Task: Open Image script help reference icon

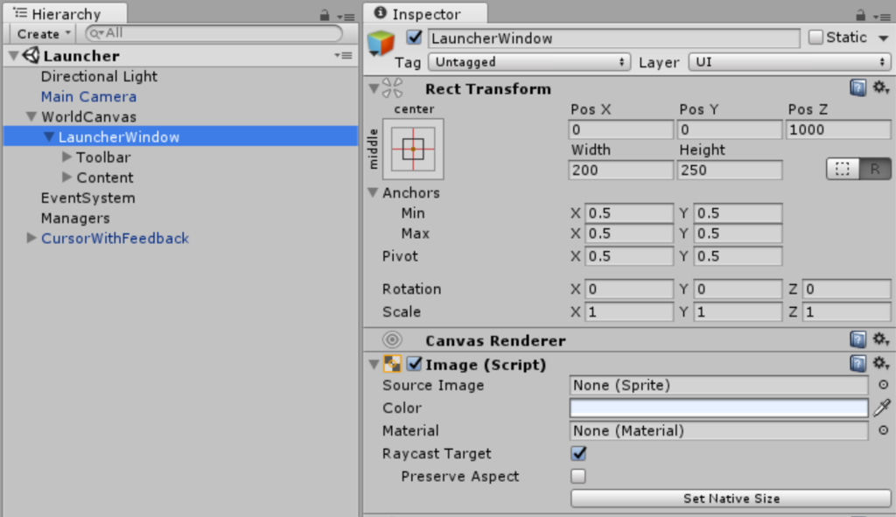Action: click(857, 363)
